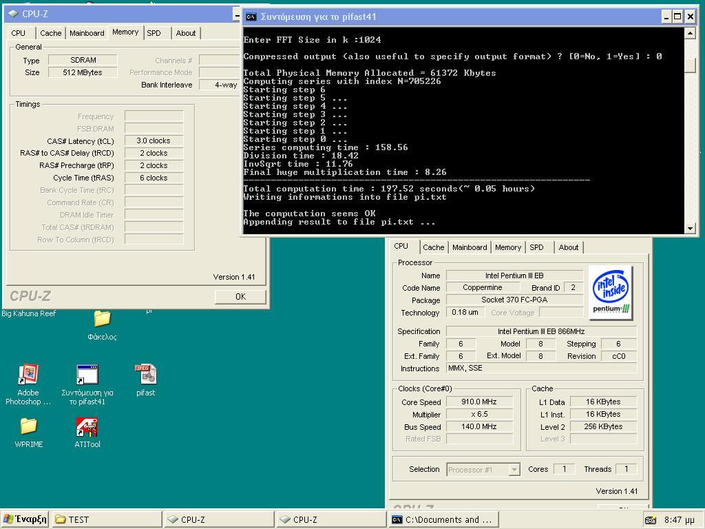Viewport: 705px width, 529px height.
Task: Click the MMX, SSE instructions field
Action: 541,368
